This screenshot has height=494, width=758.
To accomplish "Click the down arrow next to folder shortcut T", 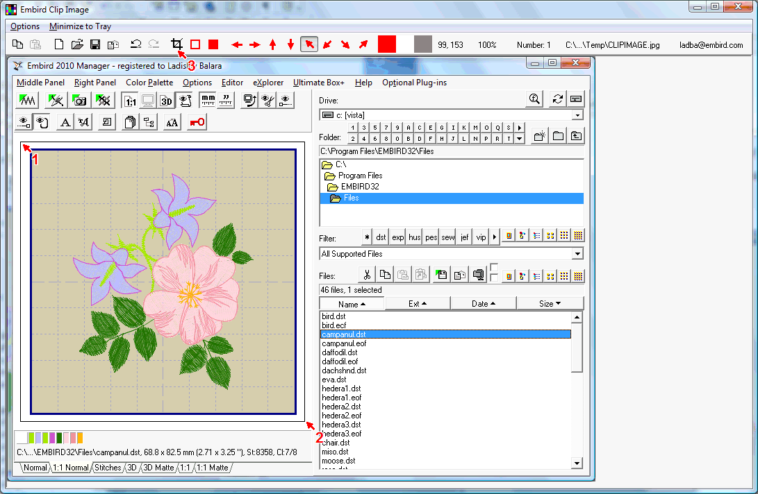I will tap(520, 139).
